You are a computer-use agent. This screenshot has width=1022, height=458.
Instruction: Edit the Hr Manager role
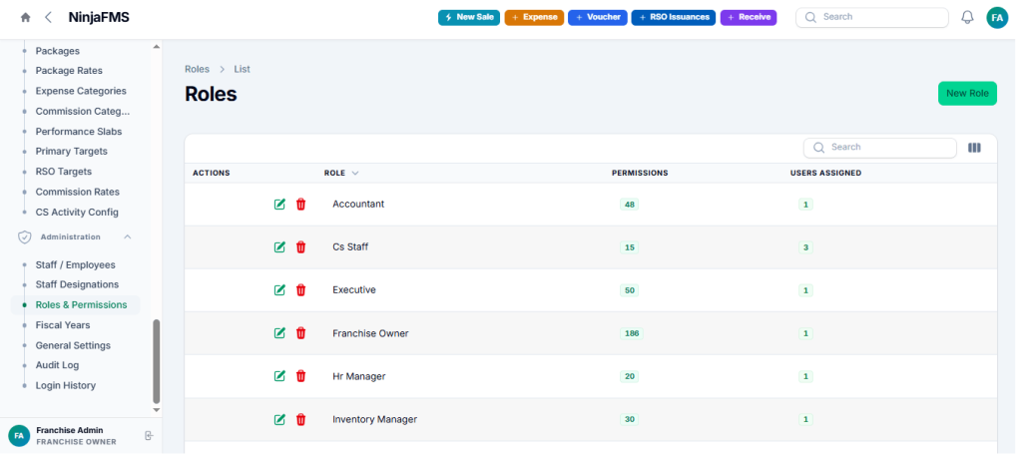pos(279,376)
